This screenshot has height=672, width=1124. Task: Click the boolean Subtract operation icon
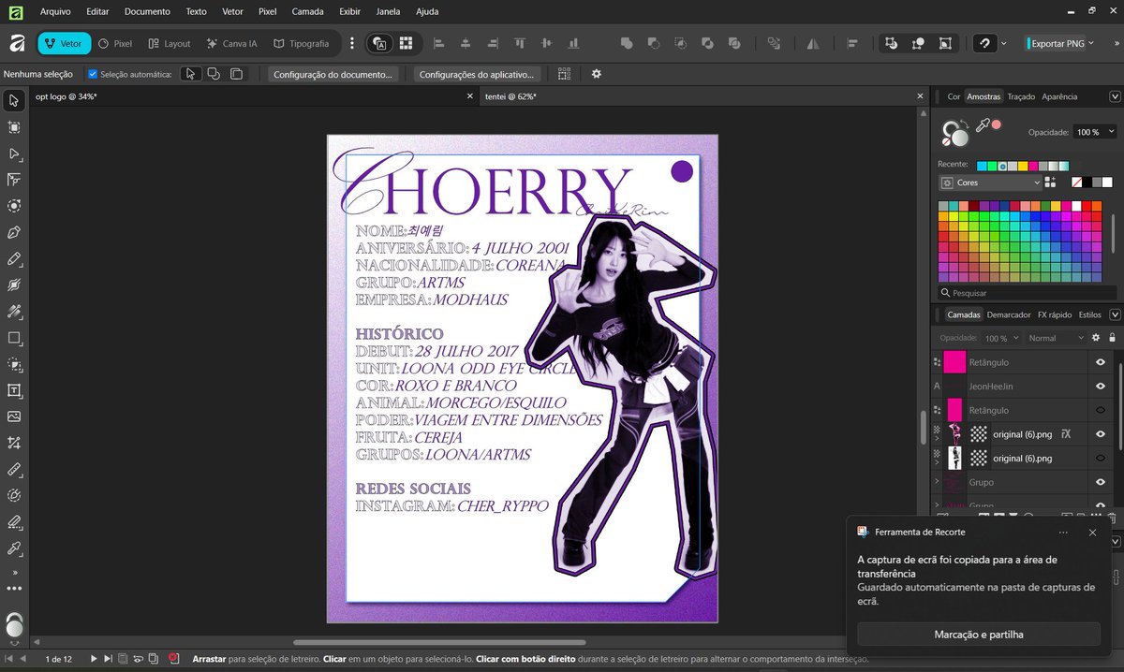point(654,43)
